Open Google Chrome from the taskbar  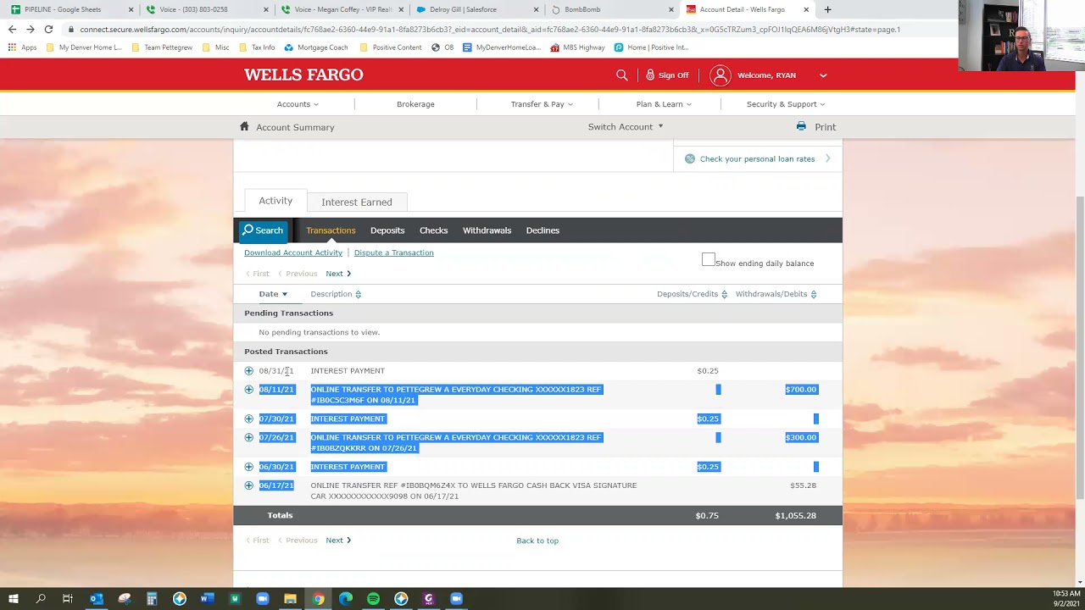[x=318, y=599]
